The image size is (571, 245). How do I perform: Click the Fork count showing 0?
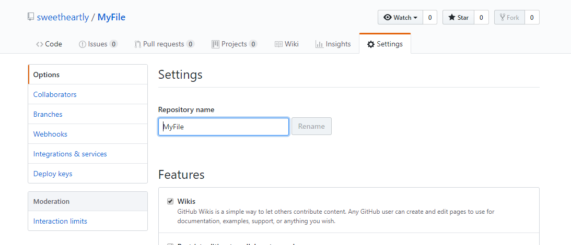532,17
